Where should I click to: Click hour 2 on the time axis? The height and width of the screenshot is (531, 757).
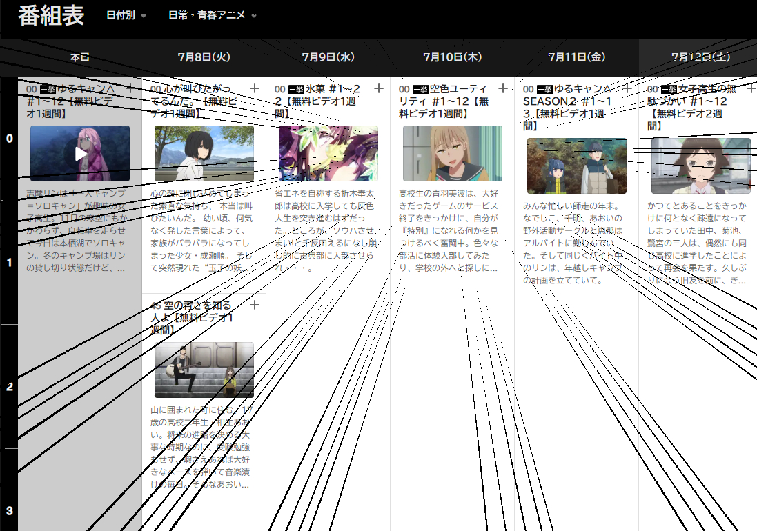9,387
